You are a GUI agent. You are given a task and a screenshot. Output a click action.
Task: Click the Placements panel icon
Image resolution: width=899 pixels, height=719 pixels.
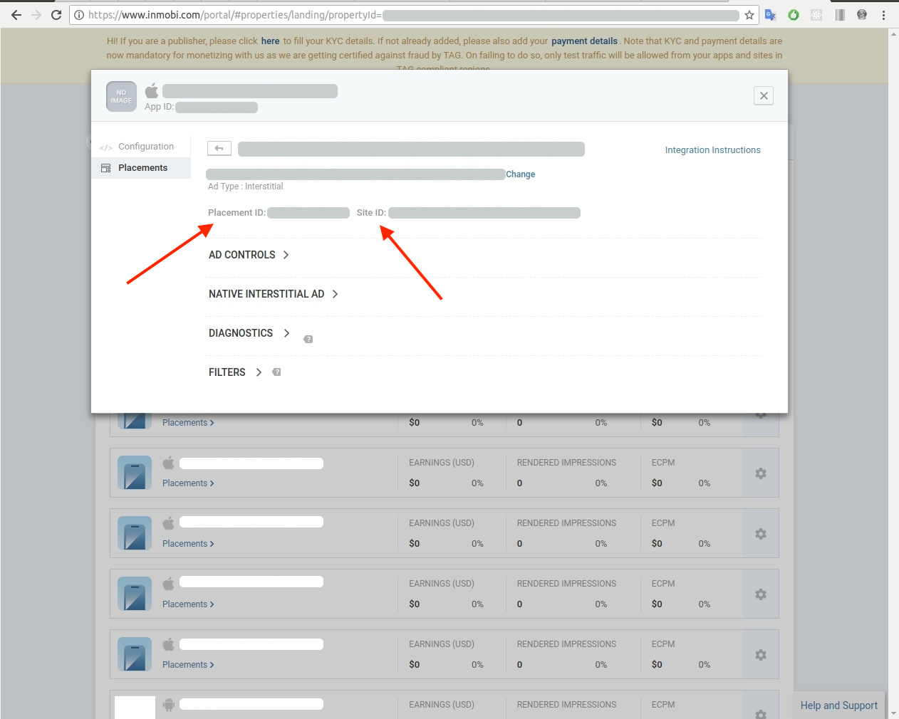pyautogui.click(x=105, y=167)
